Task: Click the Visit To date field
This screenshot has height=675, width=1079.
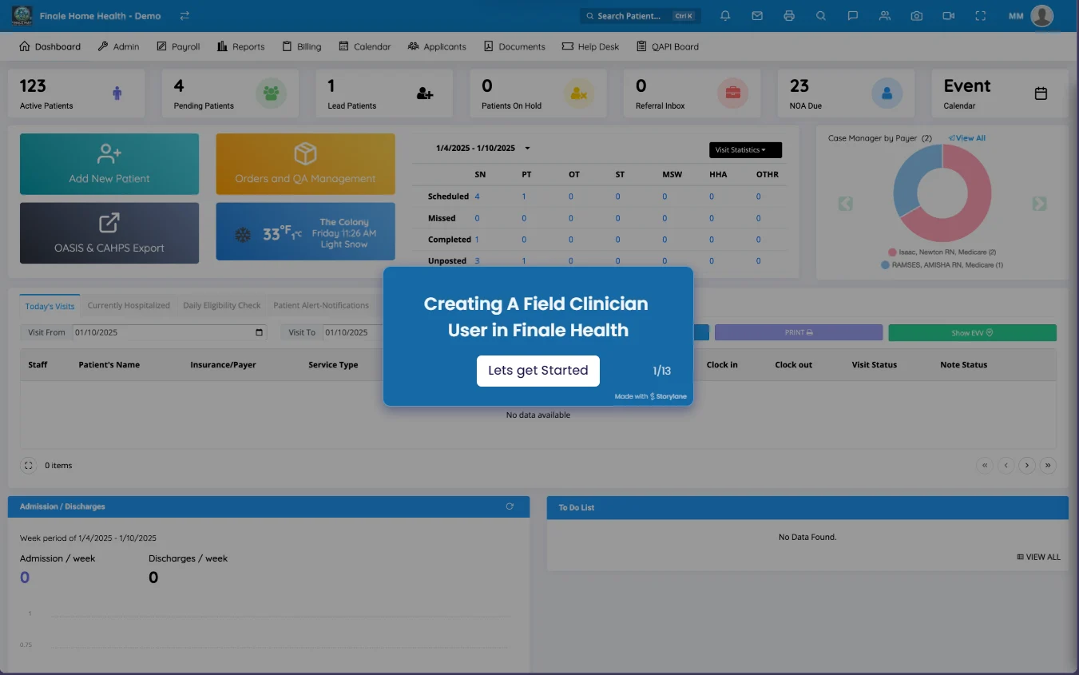Action: click(355, 332)
